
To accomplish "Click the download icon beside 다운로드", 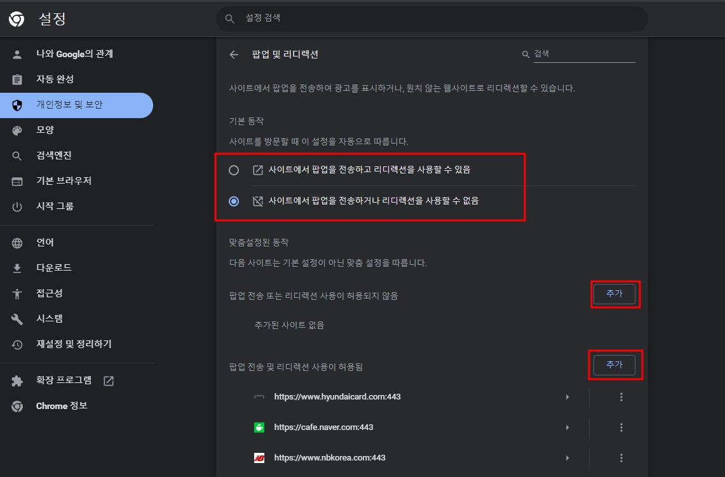I will click(x=17, y=267).
